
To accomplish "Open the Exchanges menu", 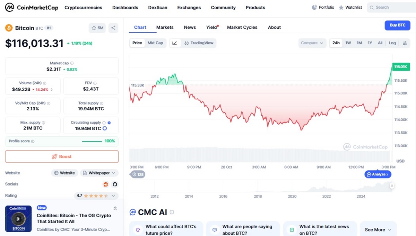I will (189, 7).
